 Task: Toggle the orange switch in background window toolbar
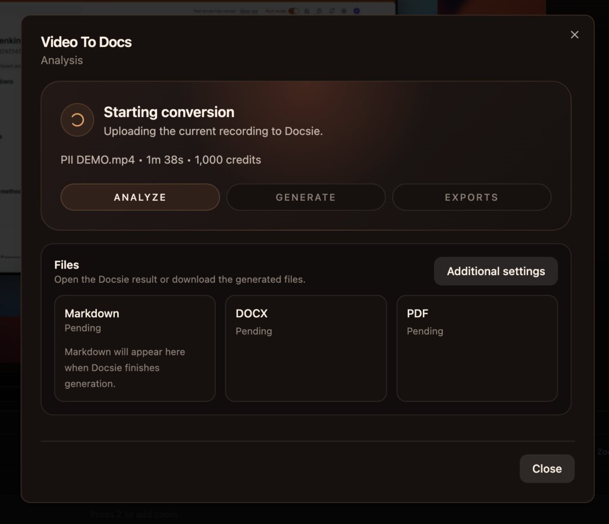(294, 11)
